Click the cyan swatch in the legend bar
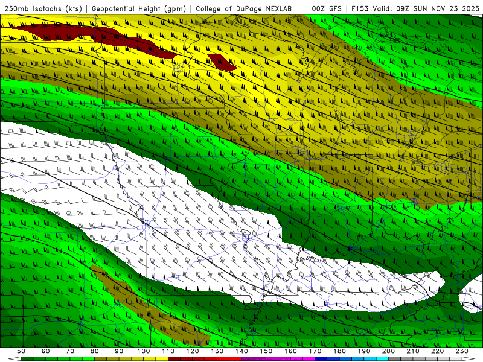 382,359
